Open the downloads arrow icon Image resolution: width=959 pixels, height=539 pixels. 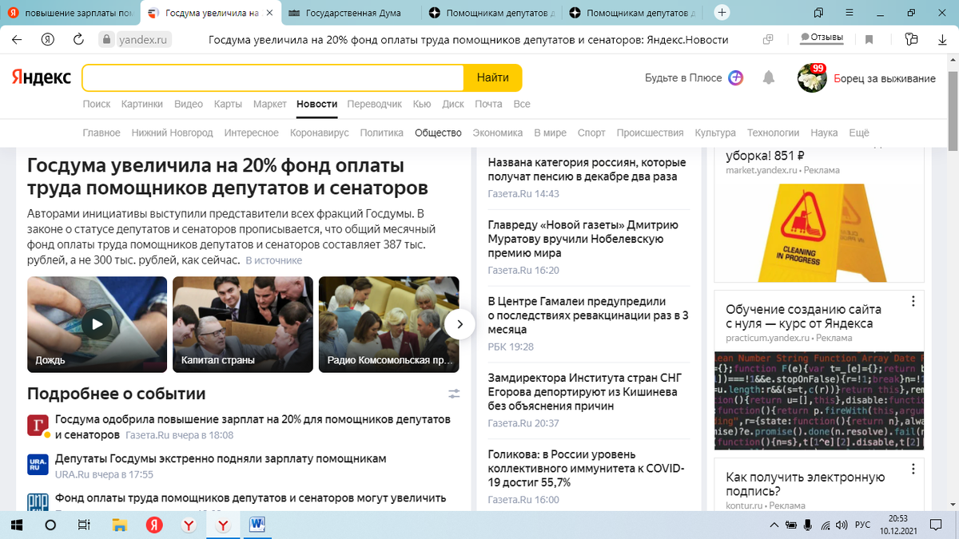(943, 39)
